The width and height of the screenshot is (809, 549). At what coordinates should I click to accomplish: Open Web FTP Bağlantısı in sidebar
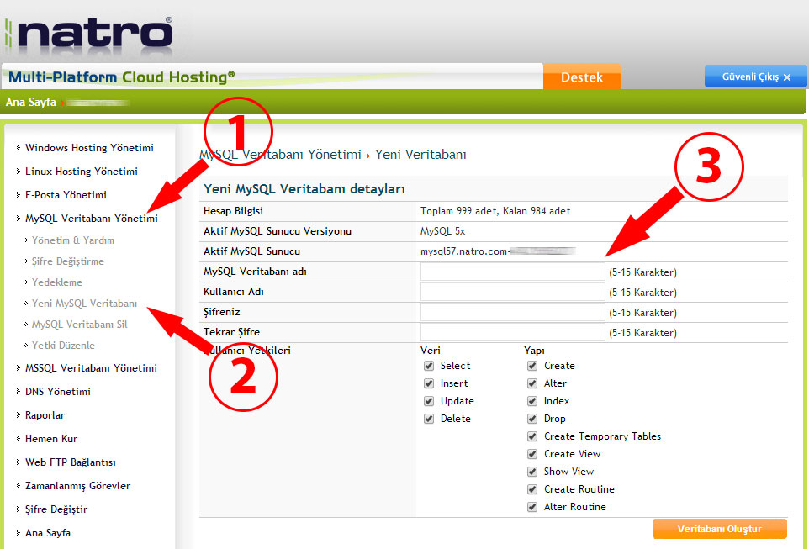point(70,463)
